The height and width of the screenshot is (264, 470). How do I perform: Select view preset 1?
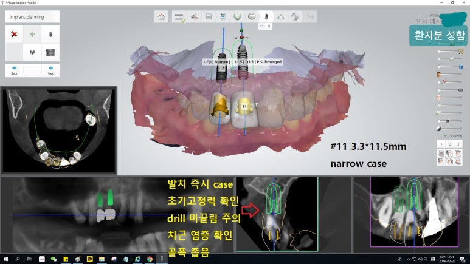click(x=441, y=144)
